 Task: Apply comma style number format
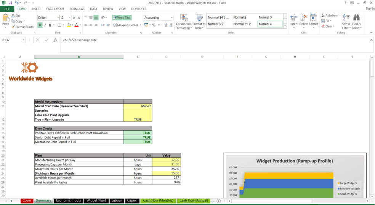pyautogui.click(x=159, y=25)
